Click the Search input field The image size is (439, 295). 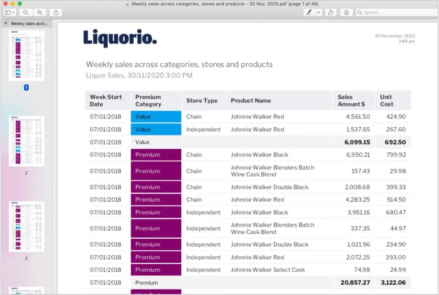click(397, 12)
